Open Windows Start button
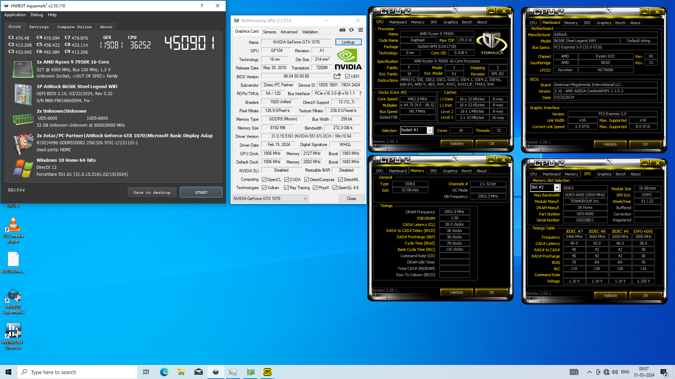Viewport: 675px width, 379px height. (8, 372)
